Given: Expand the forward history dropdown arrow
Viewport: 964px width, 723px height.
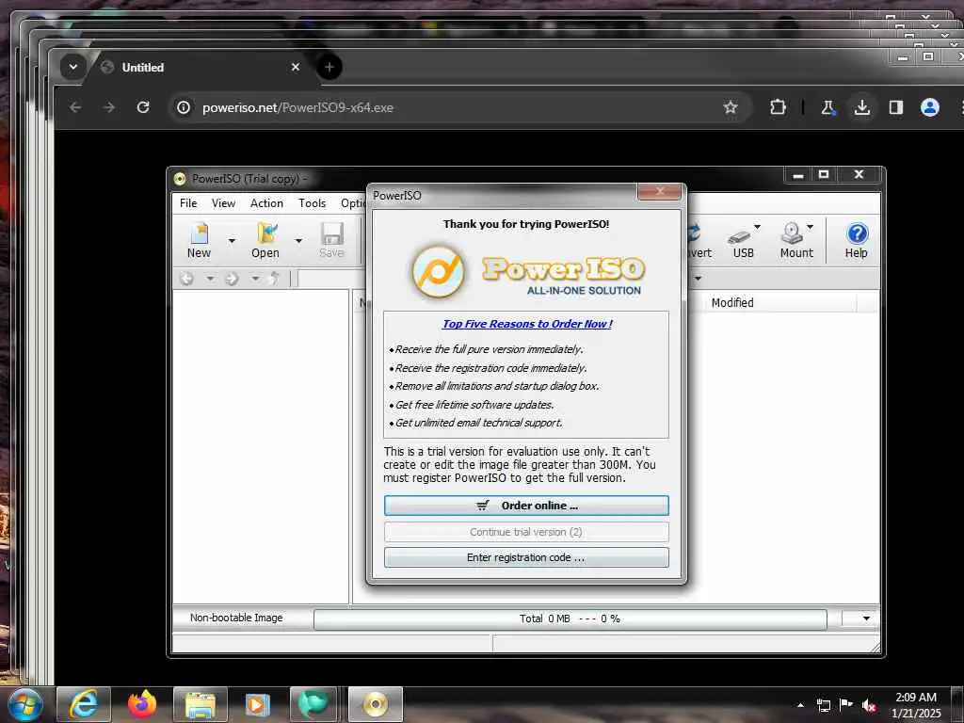Looking at the screenshot, I should [254, 279].
